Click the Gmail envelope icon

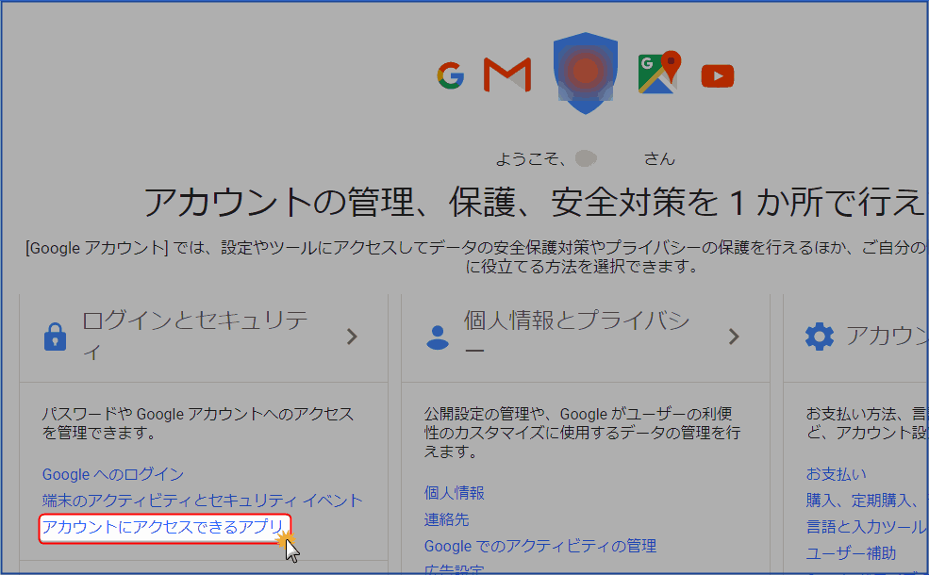pyautogui.click(x=507, y=75)
